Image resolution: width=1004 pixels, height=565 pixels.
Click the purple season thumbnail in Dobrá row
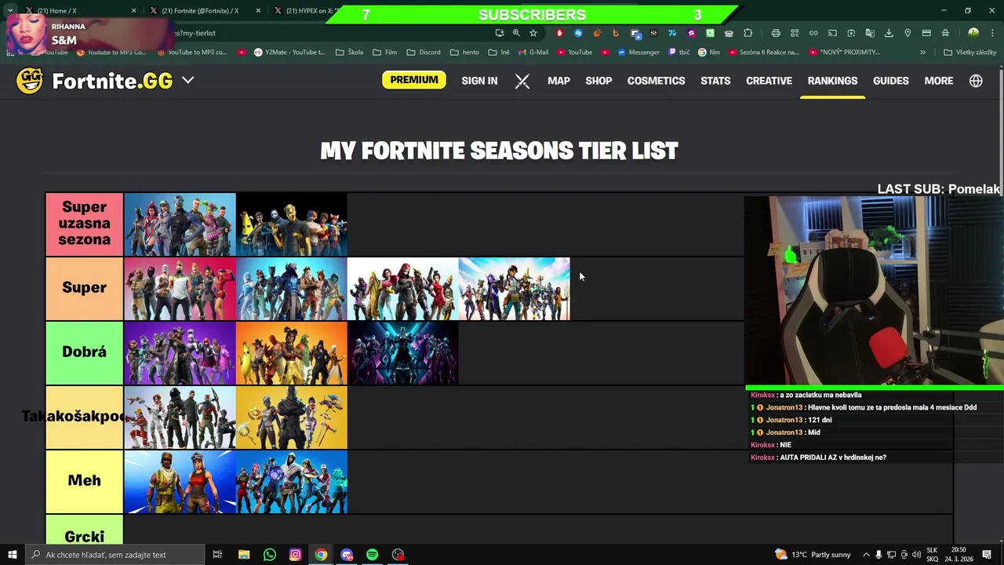(x=180, y=353)
